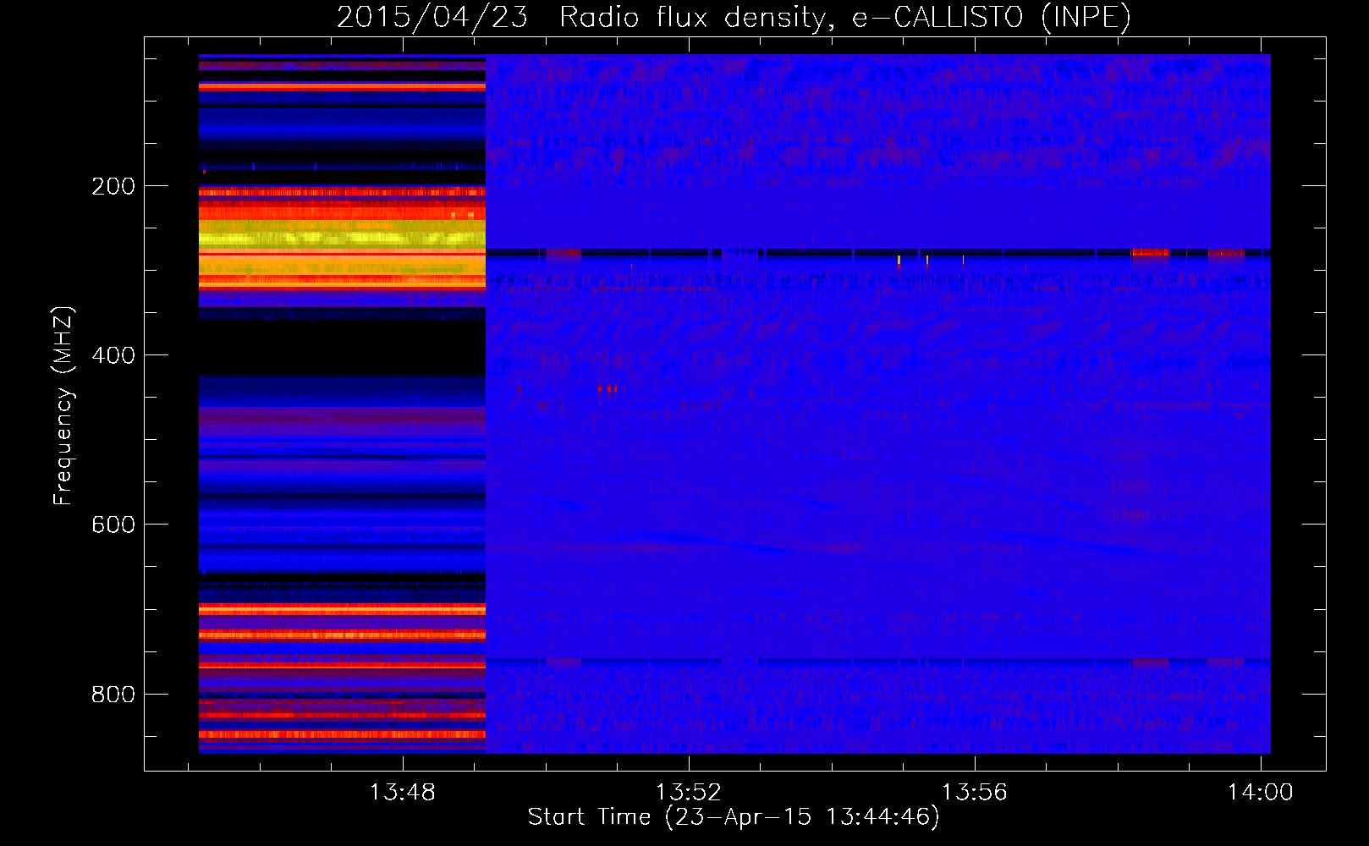Click the '13:56' time axis label
The height and width of the screenshot is (846, 1369).
click(x=975, y=793)
